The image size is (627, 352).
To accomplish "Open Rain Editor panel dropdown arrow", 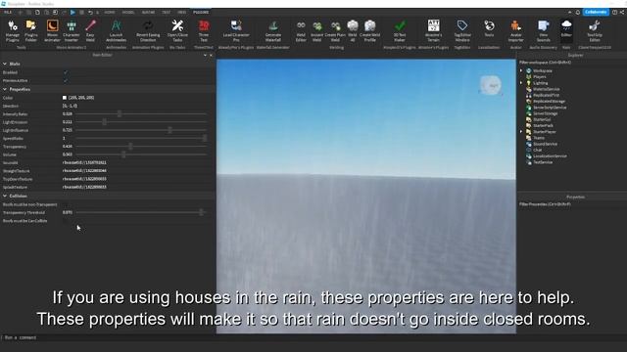I will (x=205, y=55).
